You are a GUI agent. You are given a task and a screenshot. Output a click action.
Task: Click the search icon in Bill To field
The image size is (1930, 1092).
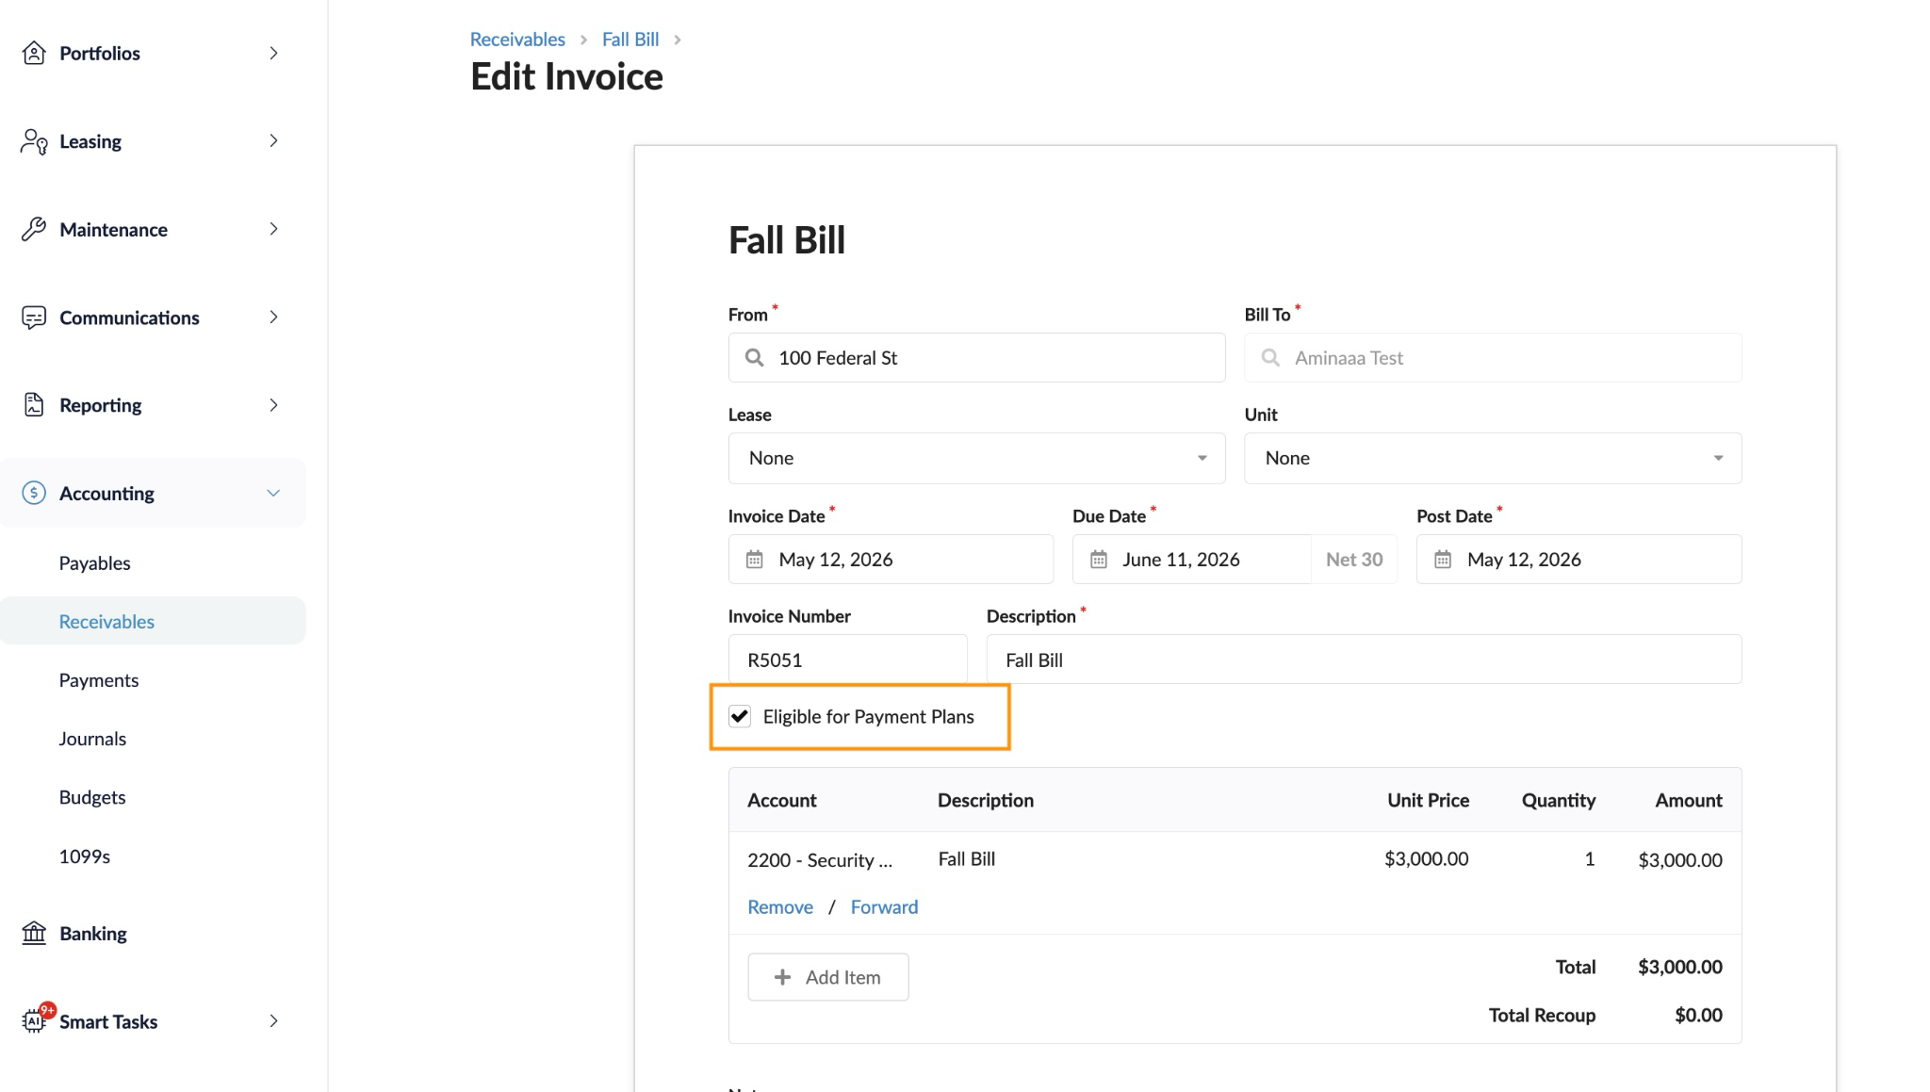coord(1270,358)
